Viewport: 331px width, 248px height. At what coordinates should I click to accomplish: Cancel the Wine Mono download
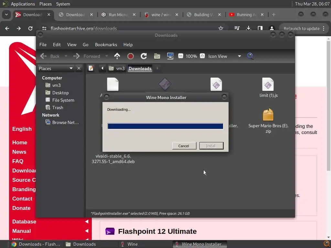pyautogui.click(x=184, y=146)
